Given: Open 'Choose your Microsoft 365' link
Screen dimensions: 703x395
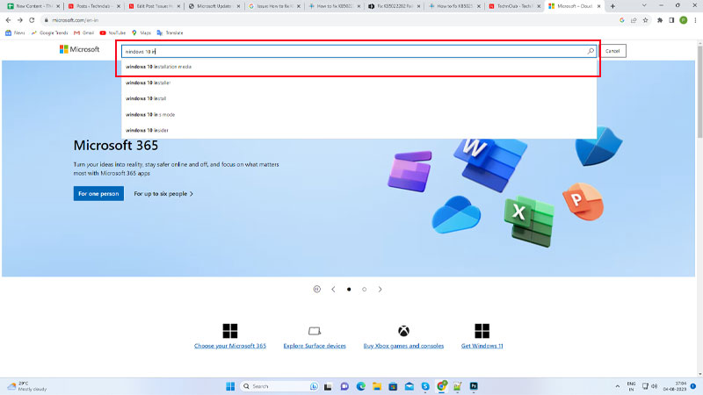Looking at the screenshot, I should pyautogui.click(x=230, y=346).
